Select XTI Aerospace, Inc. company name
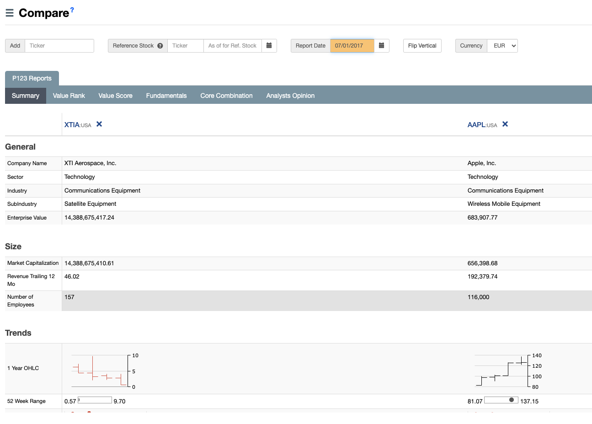 (91, 163)
